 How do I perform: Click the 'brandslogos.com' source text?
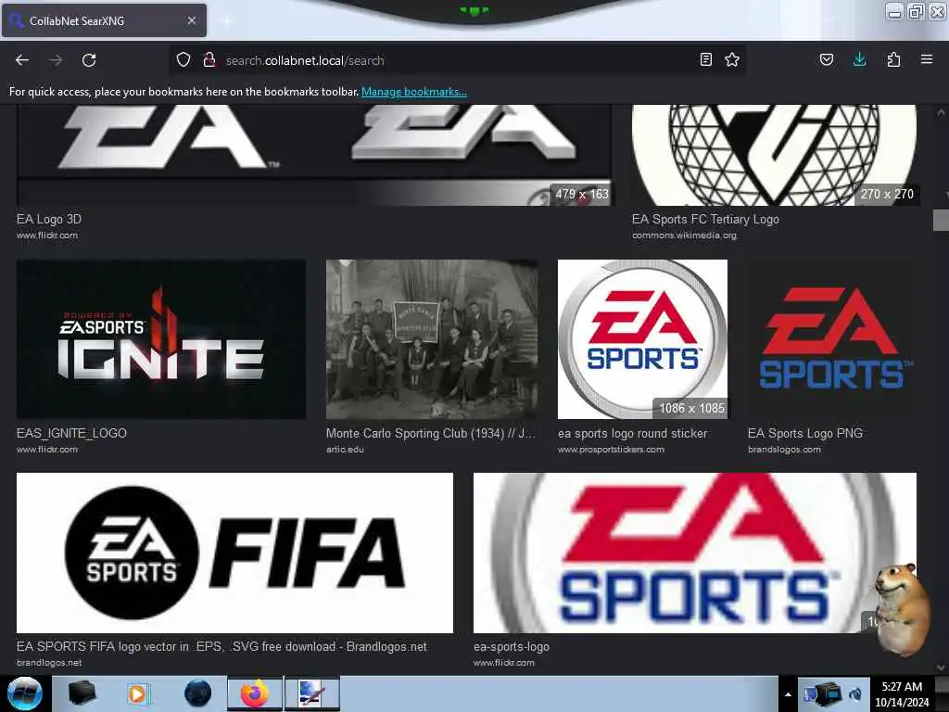784,450
